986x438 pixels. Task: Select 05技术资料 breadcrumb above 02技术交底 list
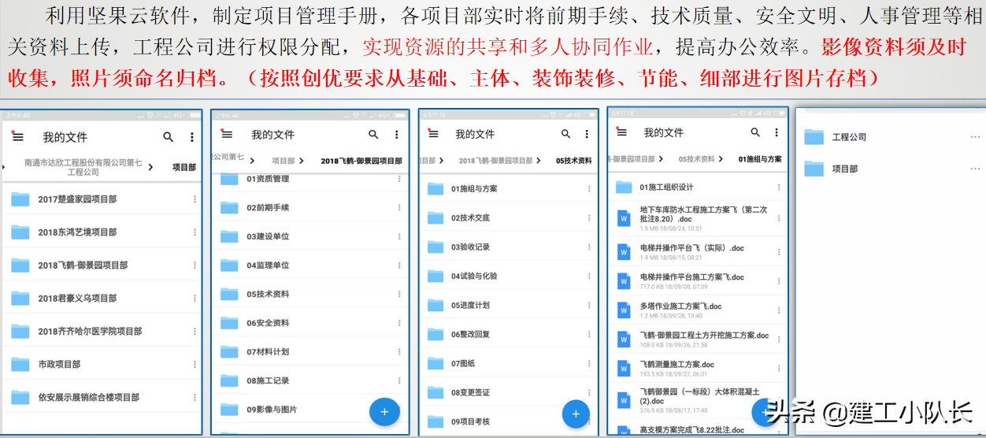573,161
